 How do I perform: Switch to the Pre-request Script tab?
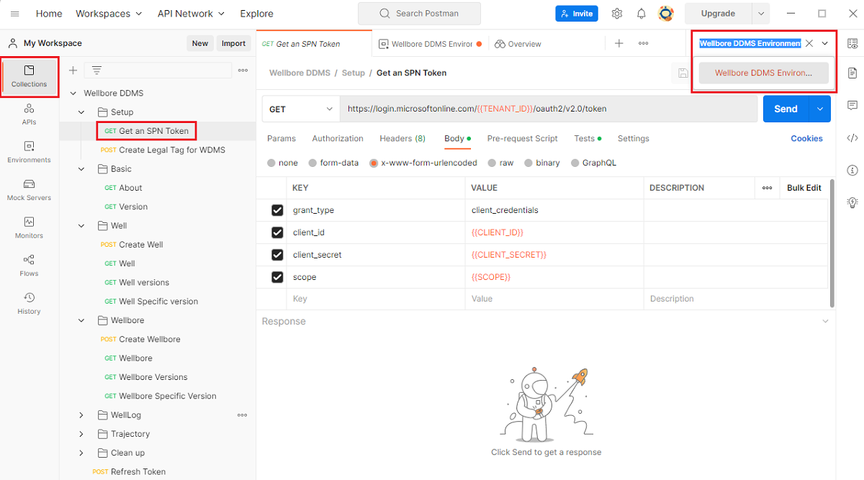523,138
